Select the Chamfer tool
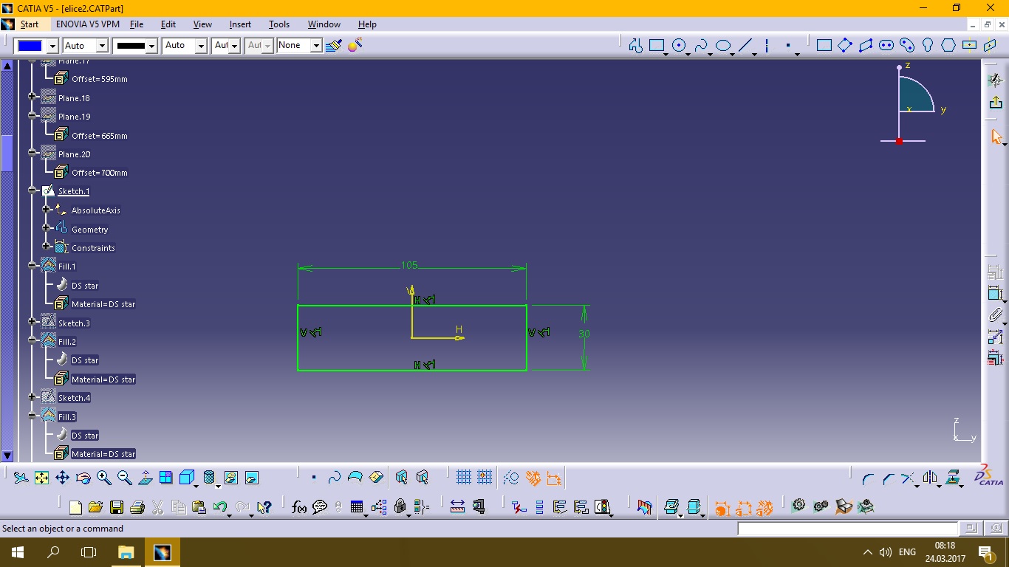 [x=889, y=478]
